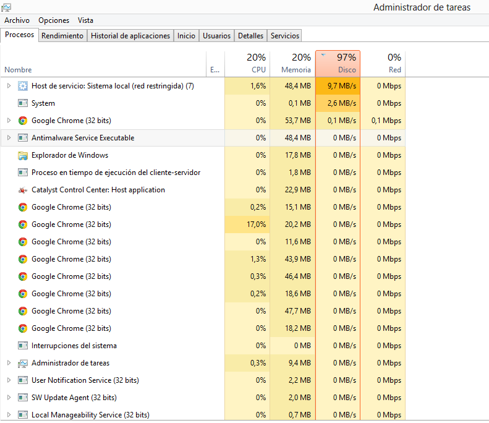Expand the first Google Chrome group

(9, 121)
